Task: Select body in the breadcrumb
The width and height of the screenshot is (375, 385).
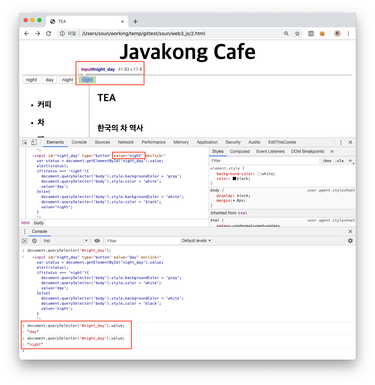Action: 39,223
